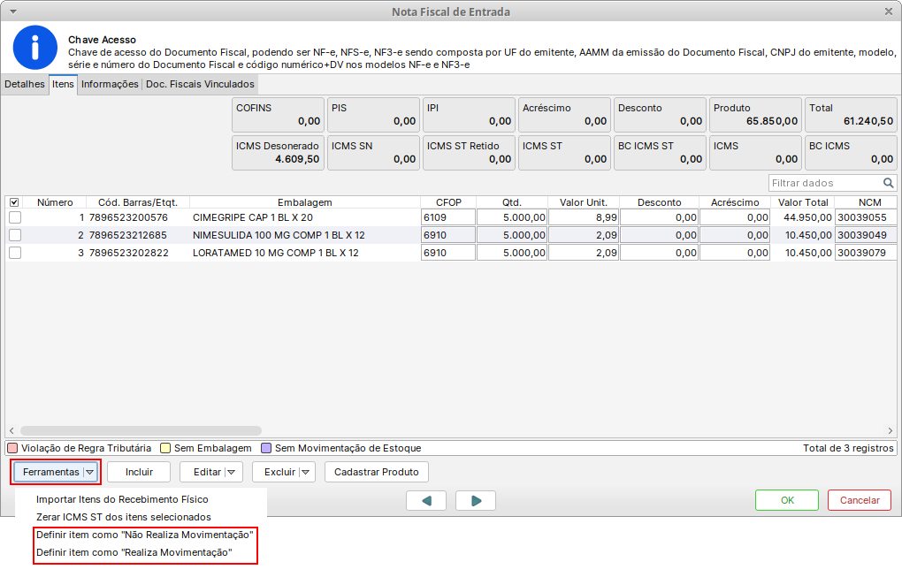Viewport: 902px width, 577px height.
Task: Open the Editar dropdown arrow
Action: [x=233, y=473]
